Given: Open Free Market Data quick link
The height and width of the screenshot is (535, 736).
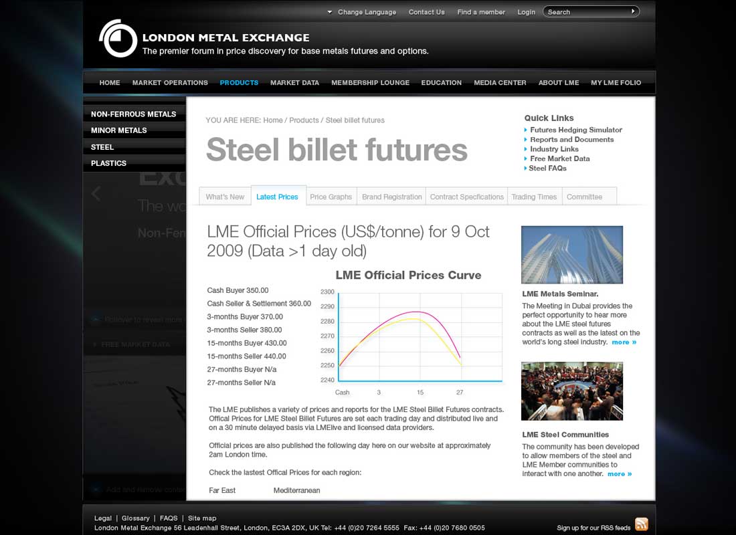Looking at the screenshot, I should pos(560,158).
